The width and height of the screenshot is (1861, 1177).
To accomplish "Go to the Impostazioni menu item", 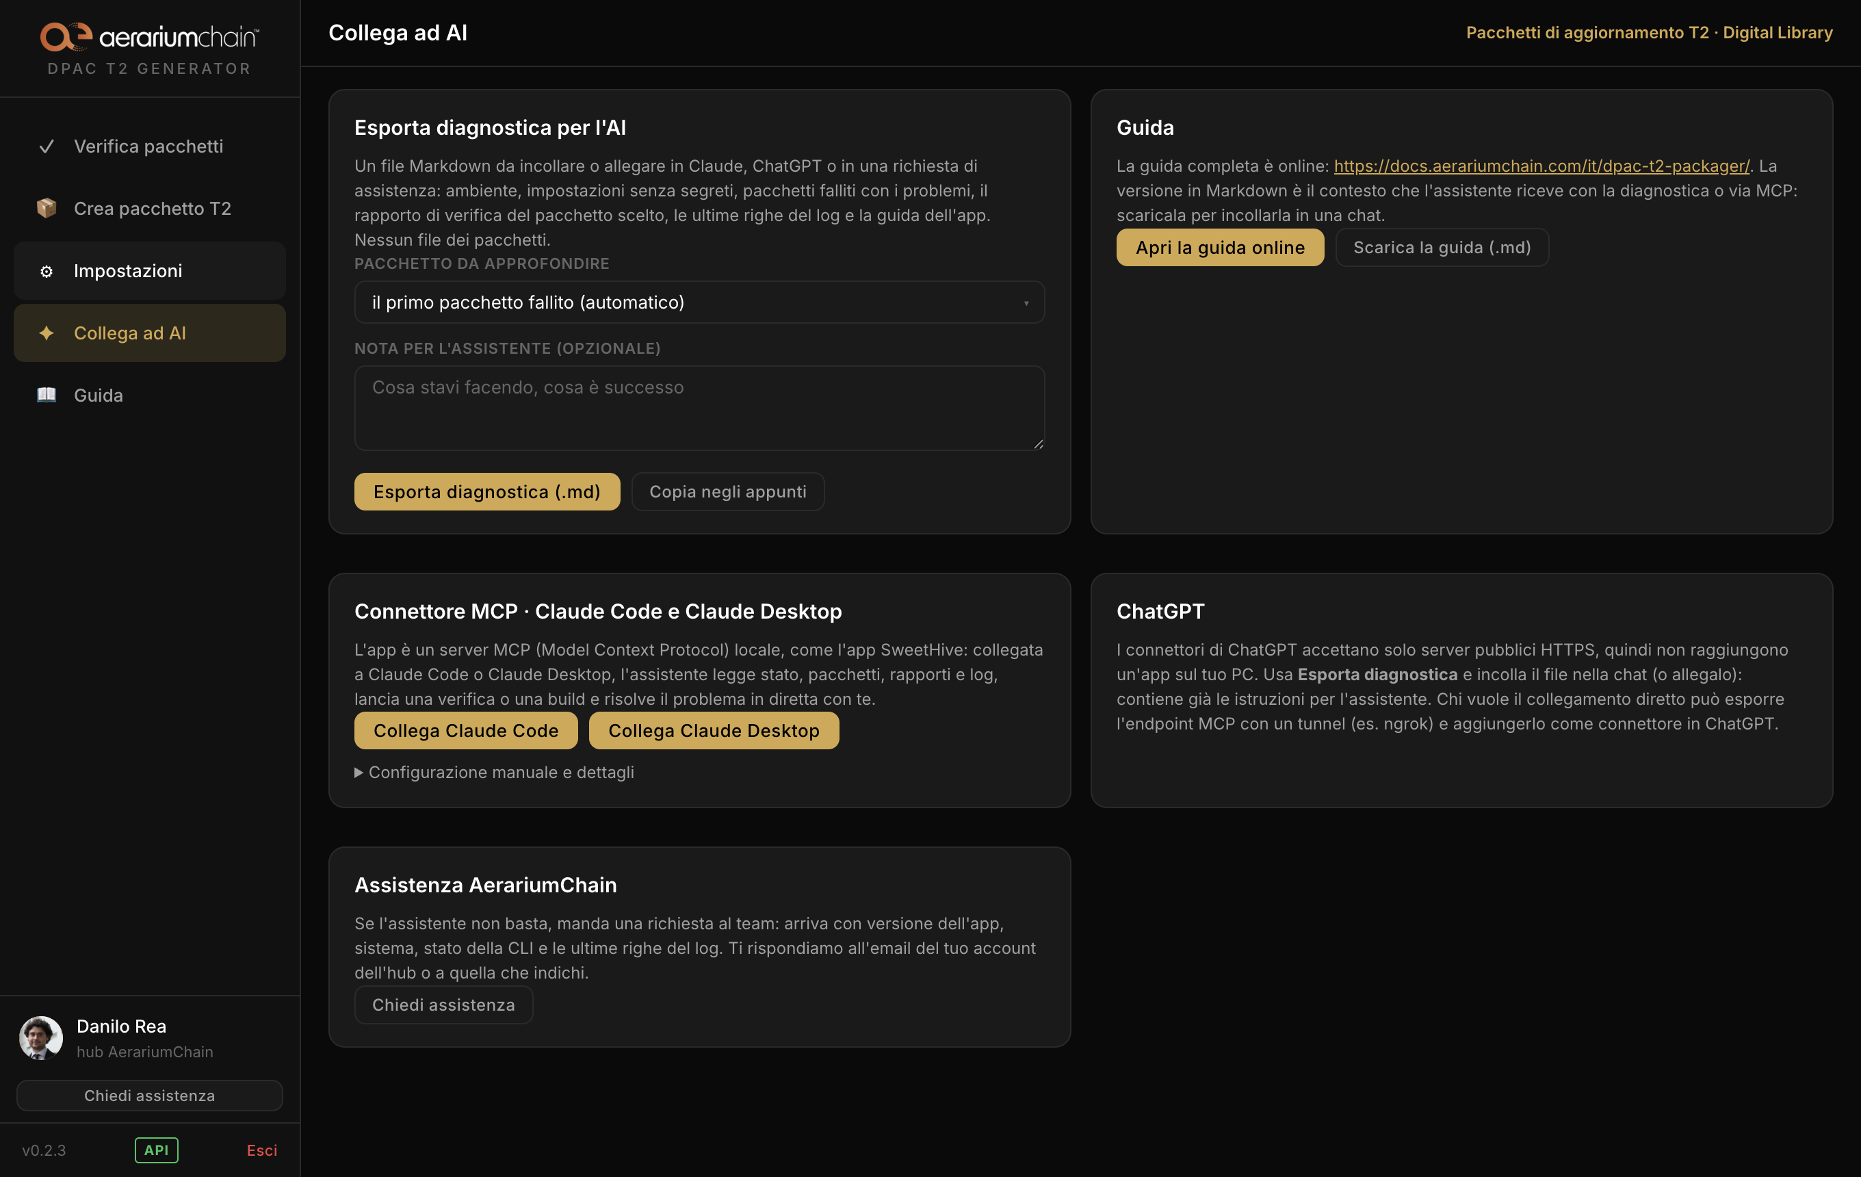I will (x=150, y=270).
